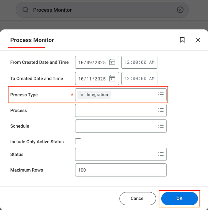Image resolution: width=208 pixels, height=210 pixels.
Task: Click inside the Process input field
Action: (x=121, y=110)
